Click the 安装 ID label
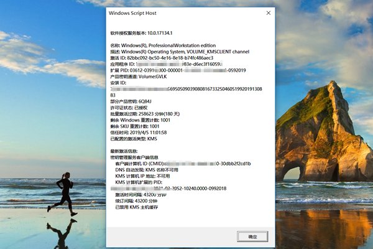The image size is (373, 249). click(118, 83)
